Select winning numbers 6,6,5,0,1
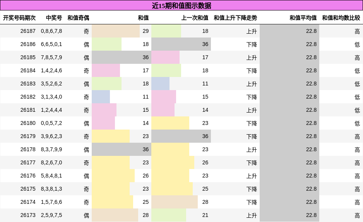Screen dimensions: 363x222 pyautogui.click(x=51, y=44)
